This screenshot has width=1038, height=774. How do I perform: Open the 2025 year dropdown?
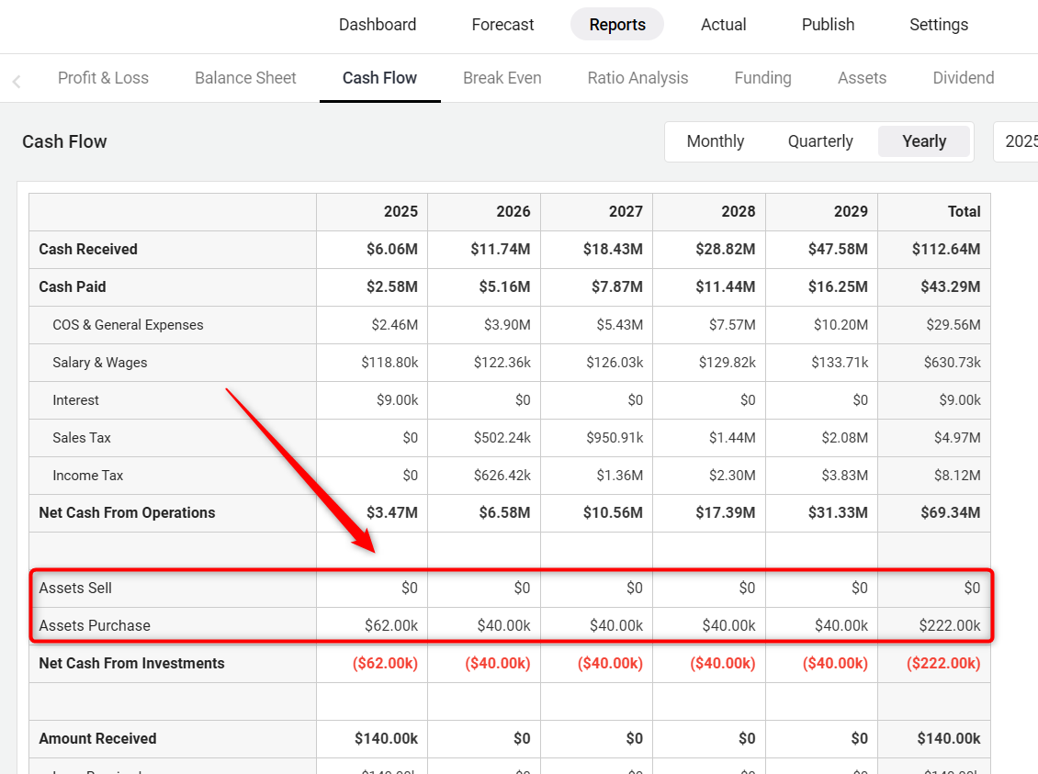1018,141
